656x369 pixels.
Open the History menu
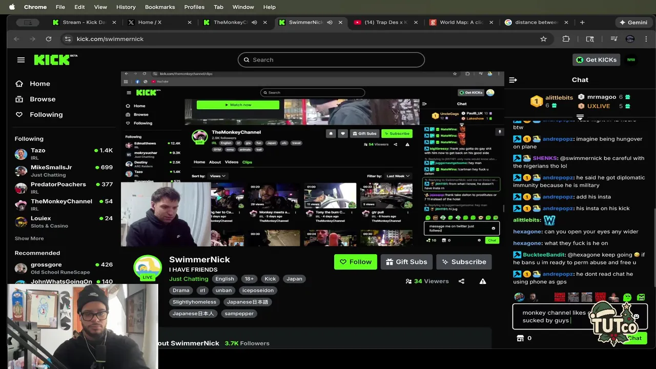pos(126,7)
